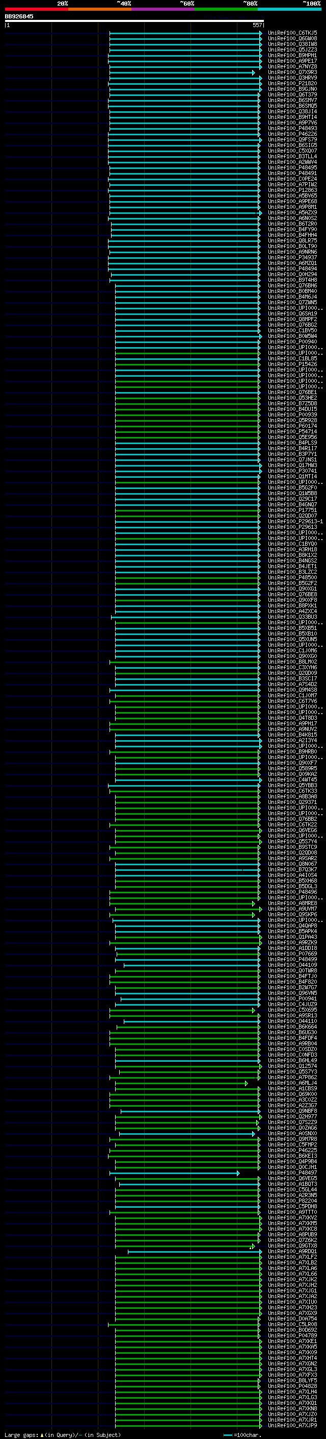This screenshot has height=1439, width=326.
Task: Select hit label UniRef100_D0A754
Action: (292, 1318)
